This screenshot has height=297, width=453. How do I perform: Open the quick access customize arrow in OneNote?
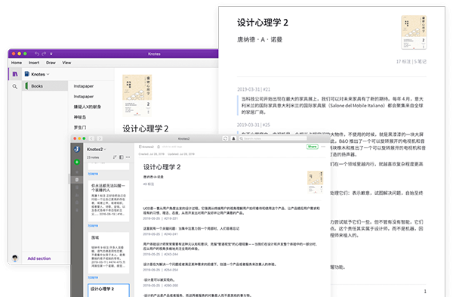pos(51,54)
